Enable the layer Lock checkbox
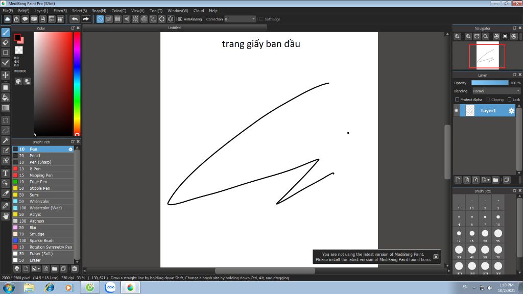The height and width of the screenshot is (294, 523). tap(509, 100)
